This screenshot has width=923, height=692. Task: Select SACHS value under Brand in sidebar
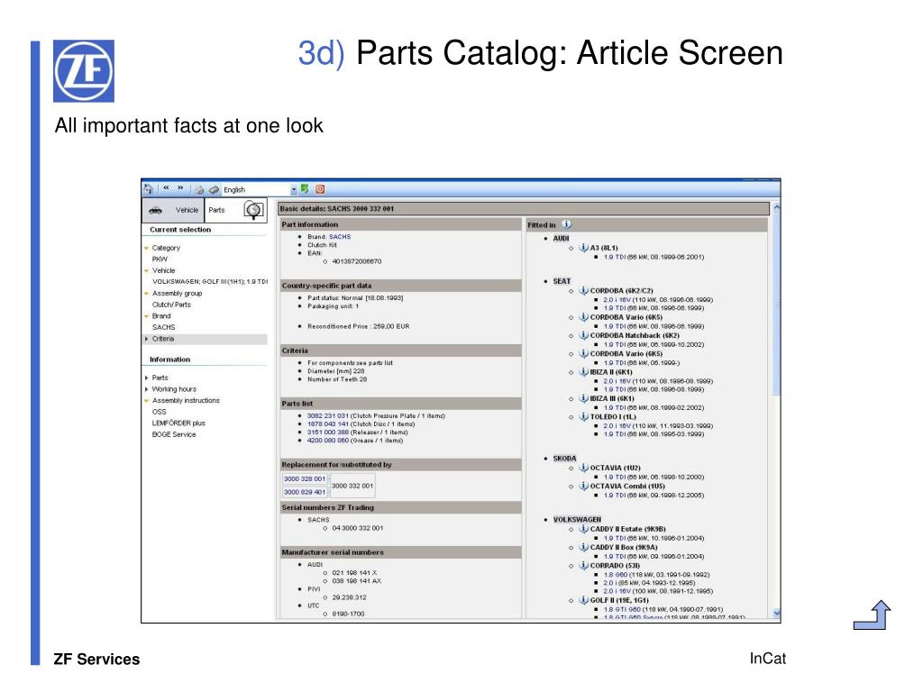coord(164,327)
